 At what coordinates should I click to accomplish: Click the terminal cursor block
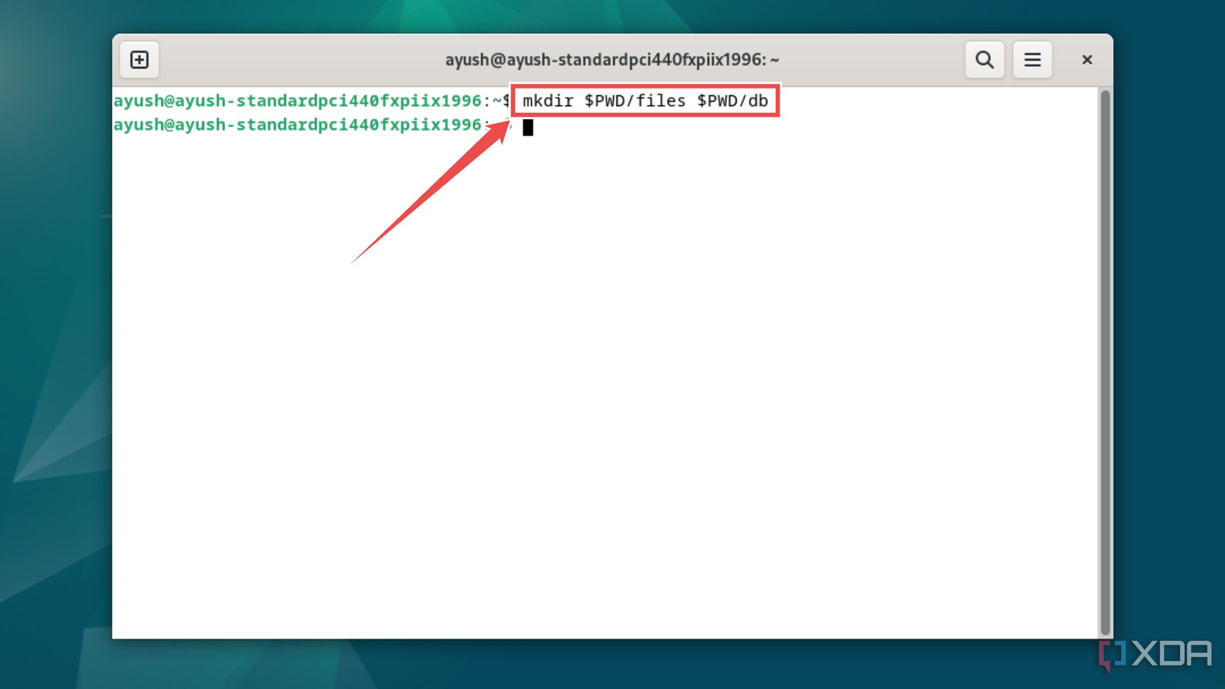(x=528, y=127)
